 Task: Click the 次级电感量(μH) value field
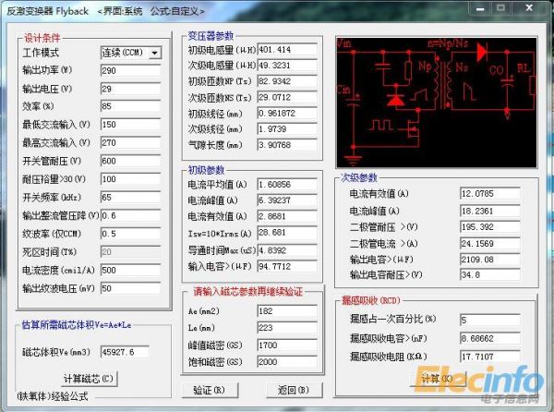click(x=287, y=66)
